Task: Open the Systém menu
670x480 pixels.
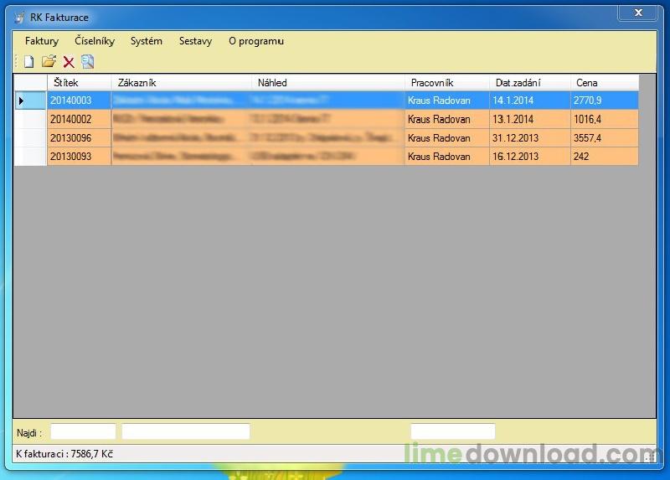Action: click(x=147, y=41)
